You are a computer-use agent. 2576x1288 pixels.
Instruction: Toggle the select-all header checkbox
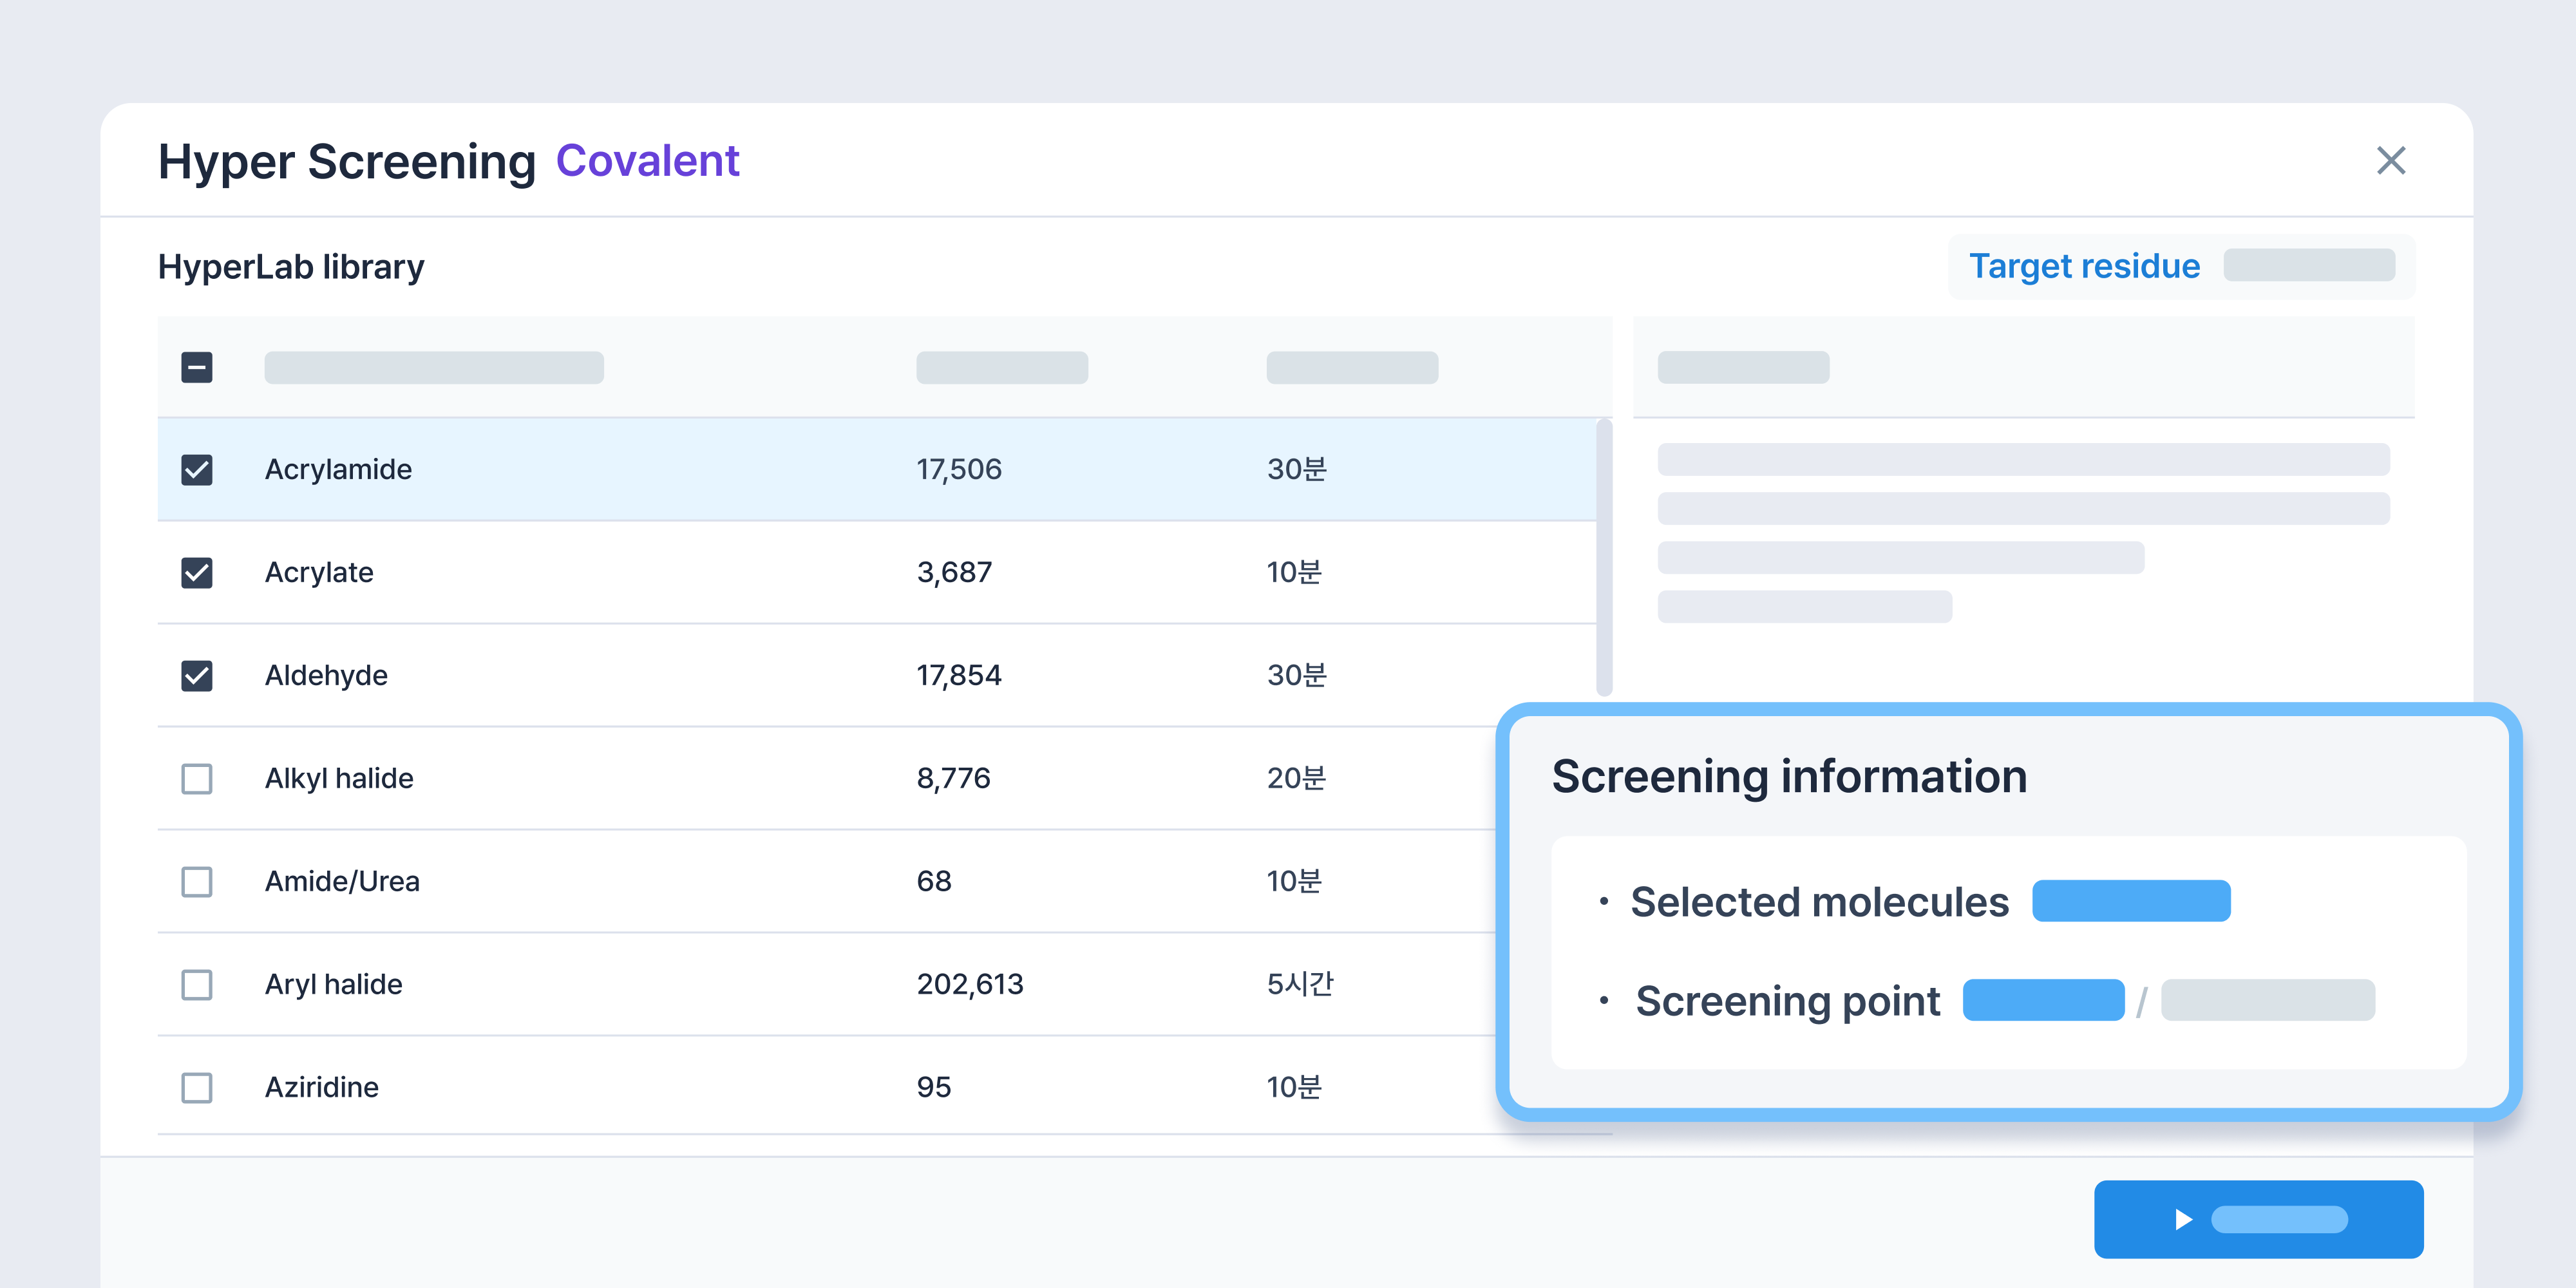click(x=197, y=367)
